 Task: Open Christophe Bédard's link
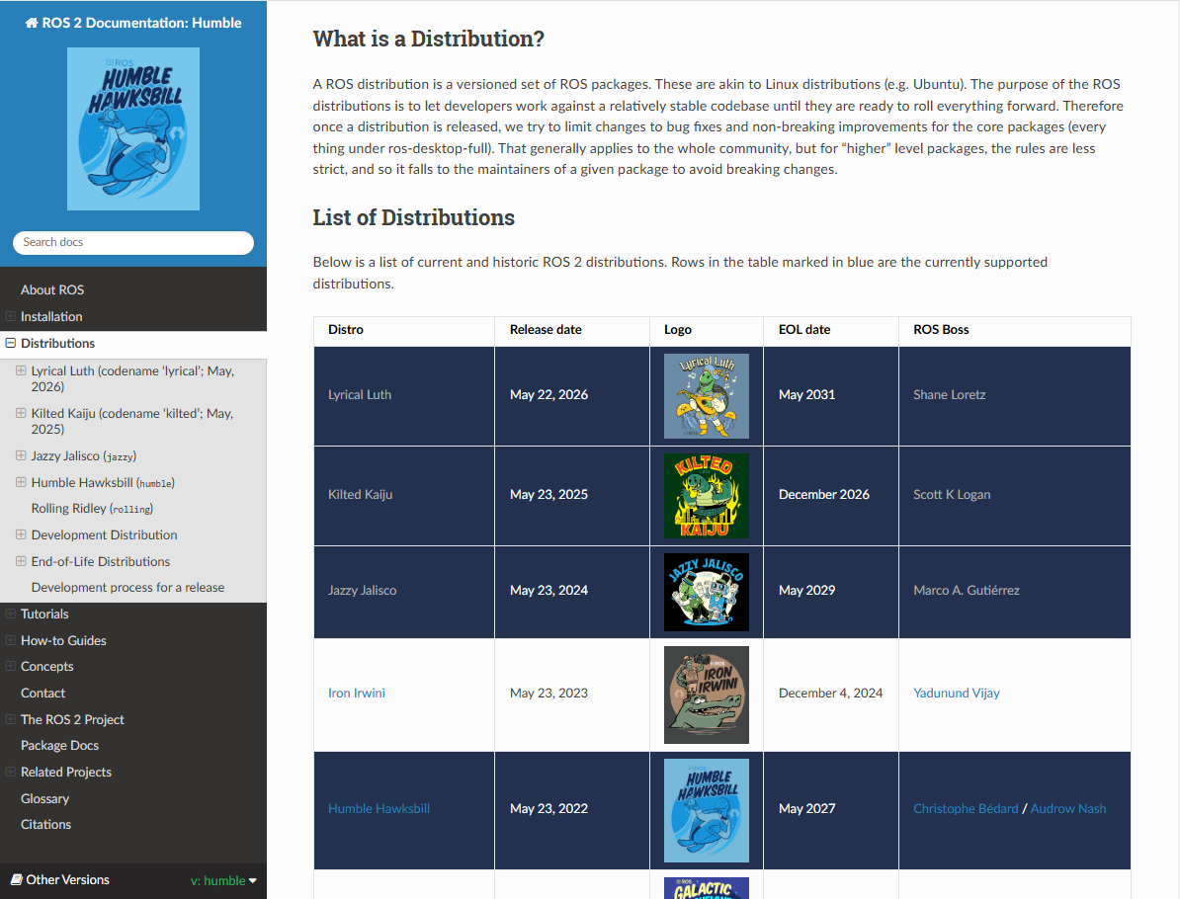tap(966, 809)
